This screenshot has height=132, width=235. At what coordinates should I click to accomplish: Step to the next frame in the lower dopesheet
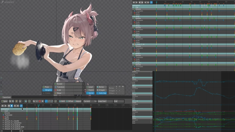point(15,106)
